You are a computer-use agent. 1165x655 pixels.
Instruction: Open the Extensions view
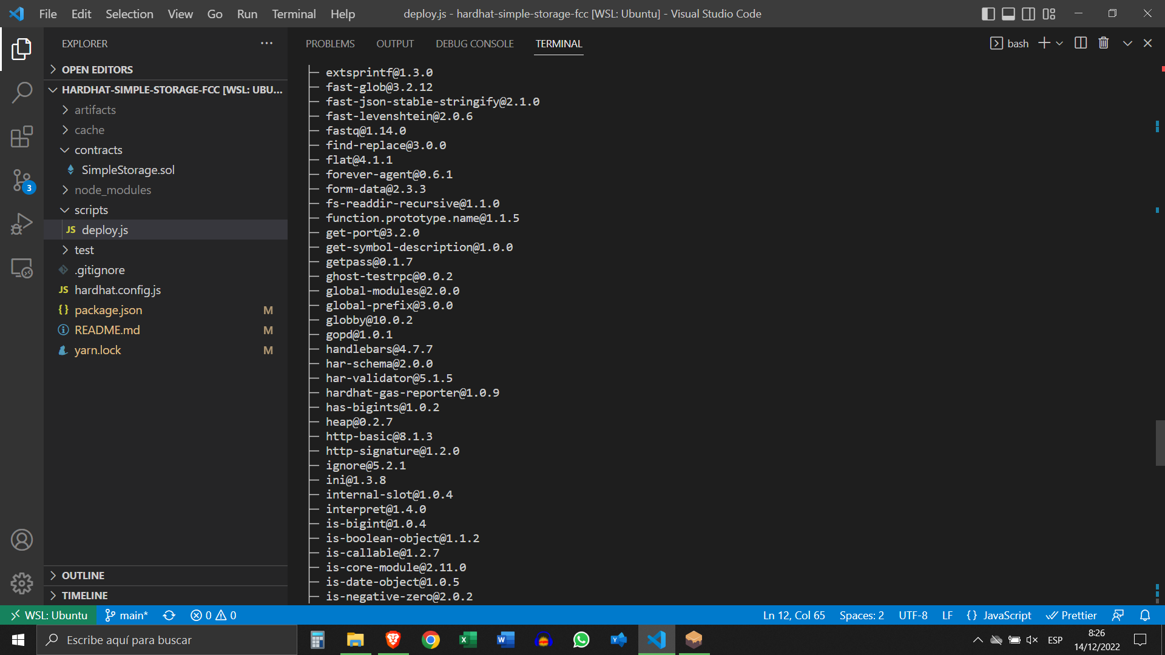pos(22,136)
